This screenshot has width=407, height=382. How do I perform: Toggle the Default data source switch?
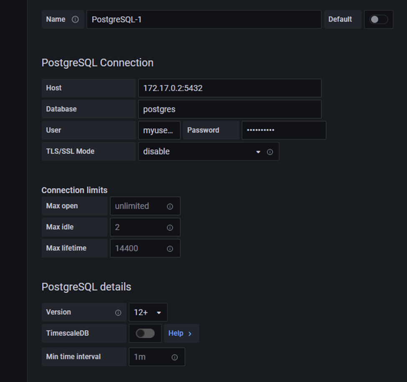click(379, 20)
